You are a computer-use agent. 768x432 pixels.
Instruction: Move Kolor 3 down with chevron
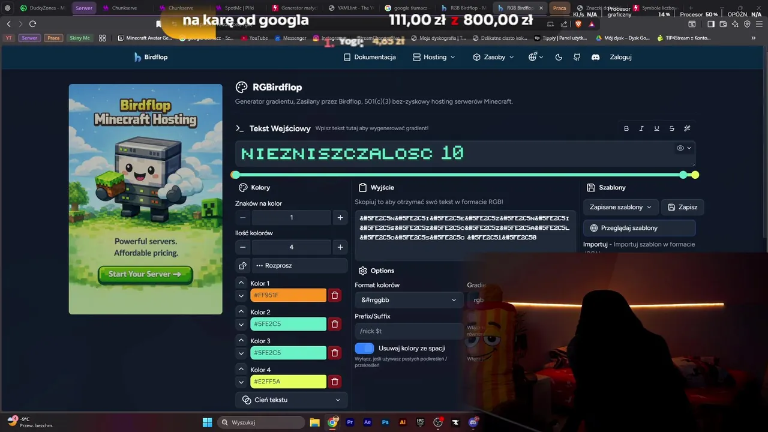(x=241, y=353)
